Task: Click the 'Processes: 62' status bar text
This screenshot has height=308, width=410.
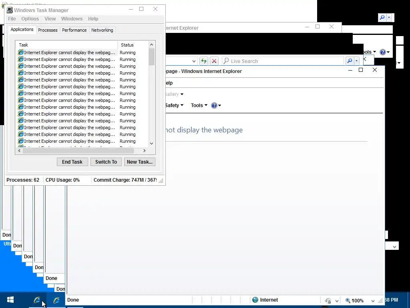Action: 23,180
